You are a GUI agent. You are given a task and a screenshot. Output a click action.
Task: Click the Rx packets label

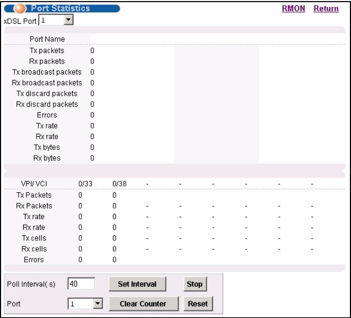[47, 61]
